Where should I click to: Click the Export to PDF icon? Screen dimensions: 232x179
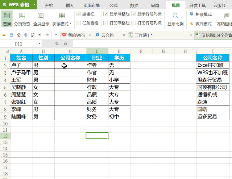pyautogui.click(x=18, y=35)
